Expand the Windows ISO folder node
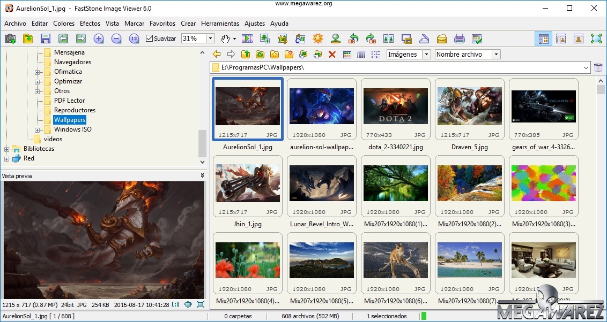This screenshot has height=322, width=607. [x=37, y=130]
